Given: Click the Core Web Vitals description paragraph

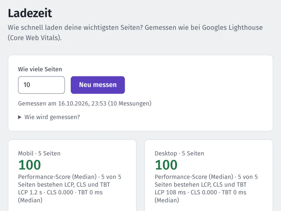Looking at the screenshot, I should tap(135, 33).
